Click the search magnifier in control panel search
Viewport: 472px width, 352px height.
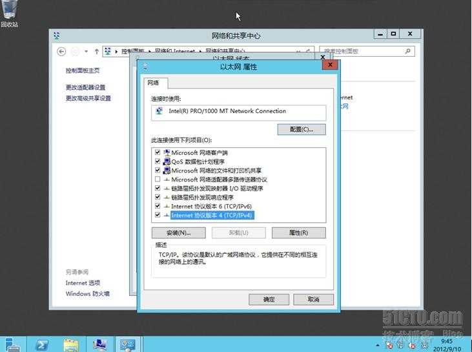[x=408, y=51]
